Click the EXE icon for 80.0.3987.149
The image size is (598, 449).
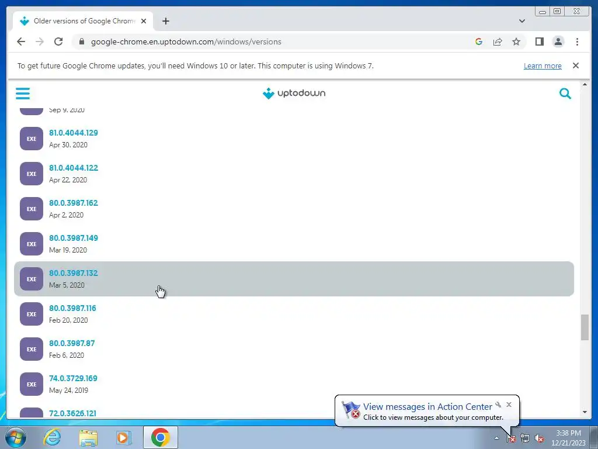click(32, 244)
